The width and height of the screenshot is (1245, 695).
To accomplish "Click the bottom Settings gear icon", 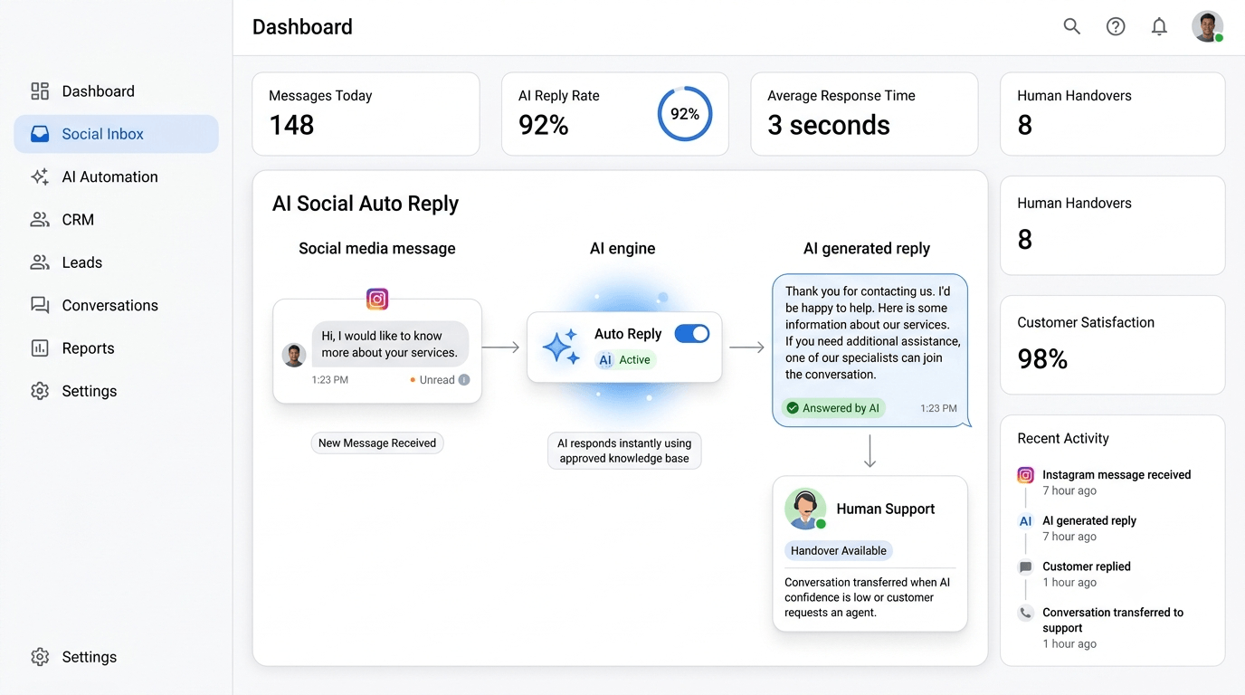I will (x=40, y=657).
